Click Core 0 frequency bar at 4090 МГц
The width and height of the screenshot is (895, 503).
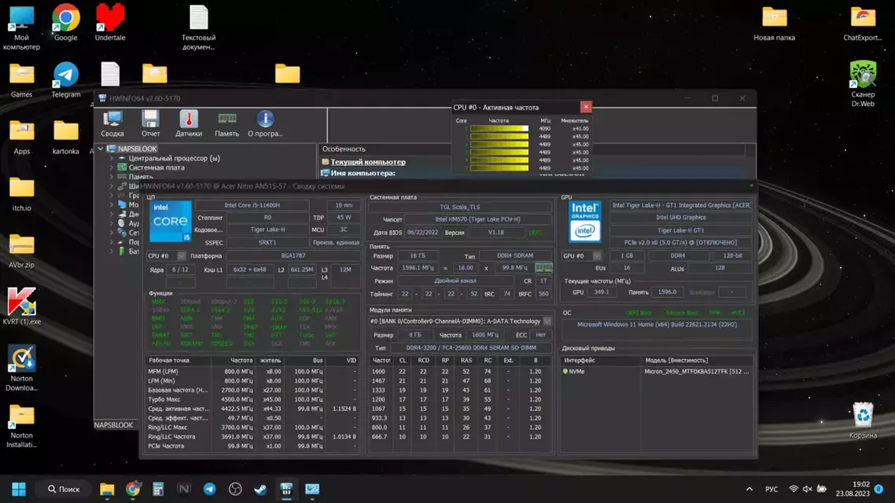[x=499, y=128]
